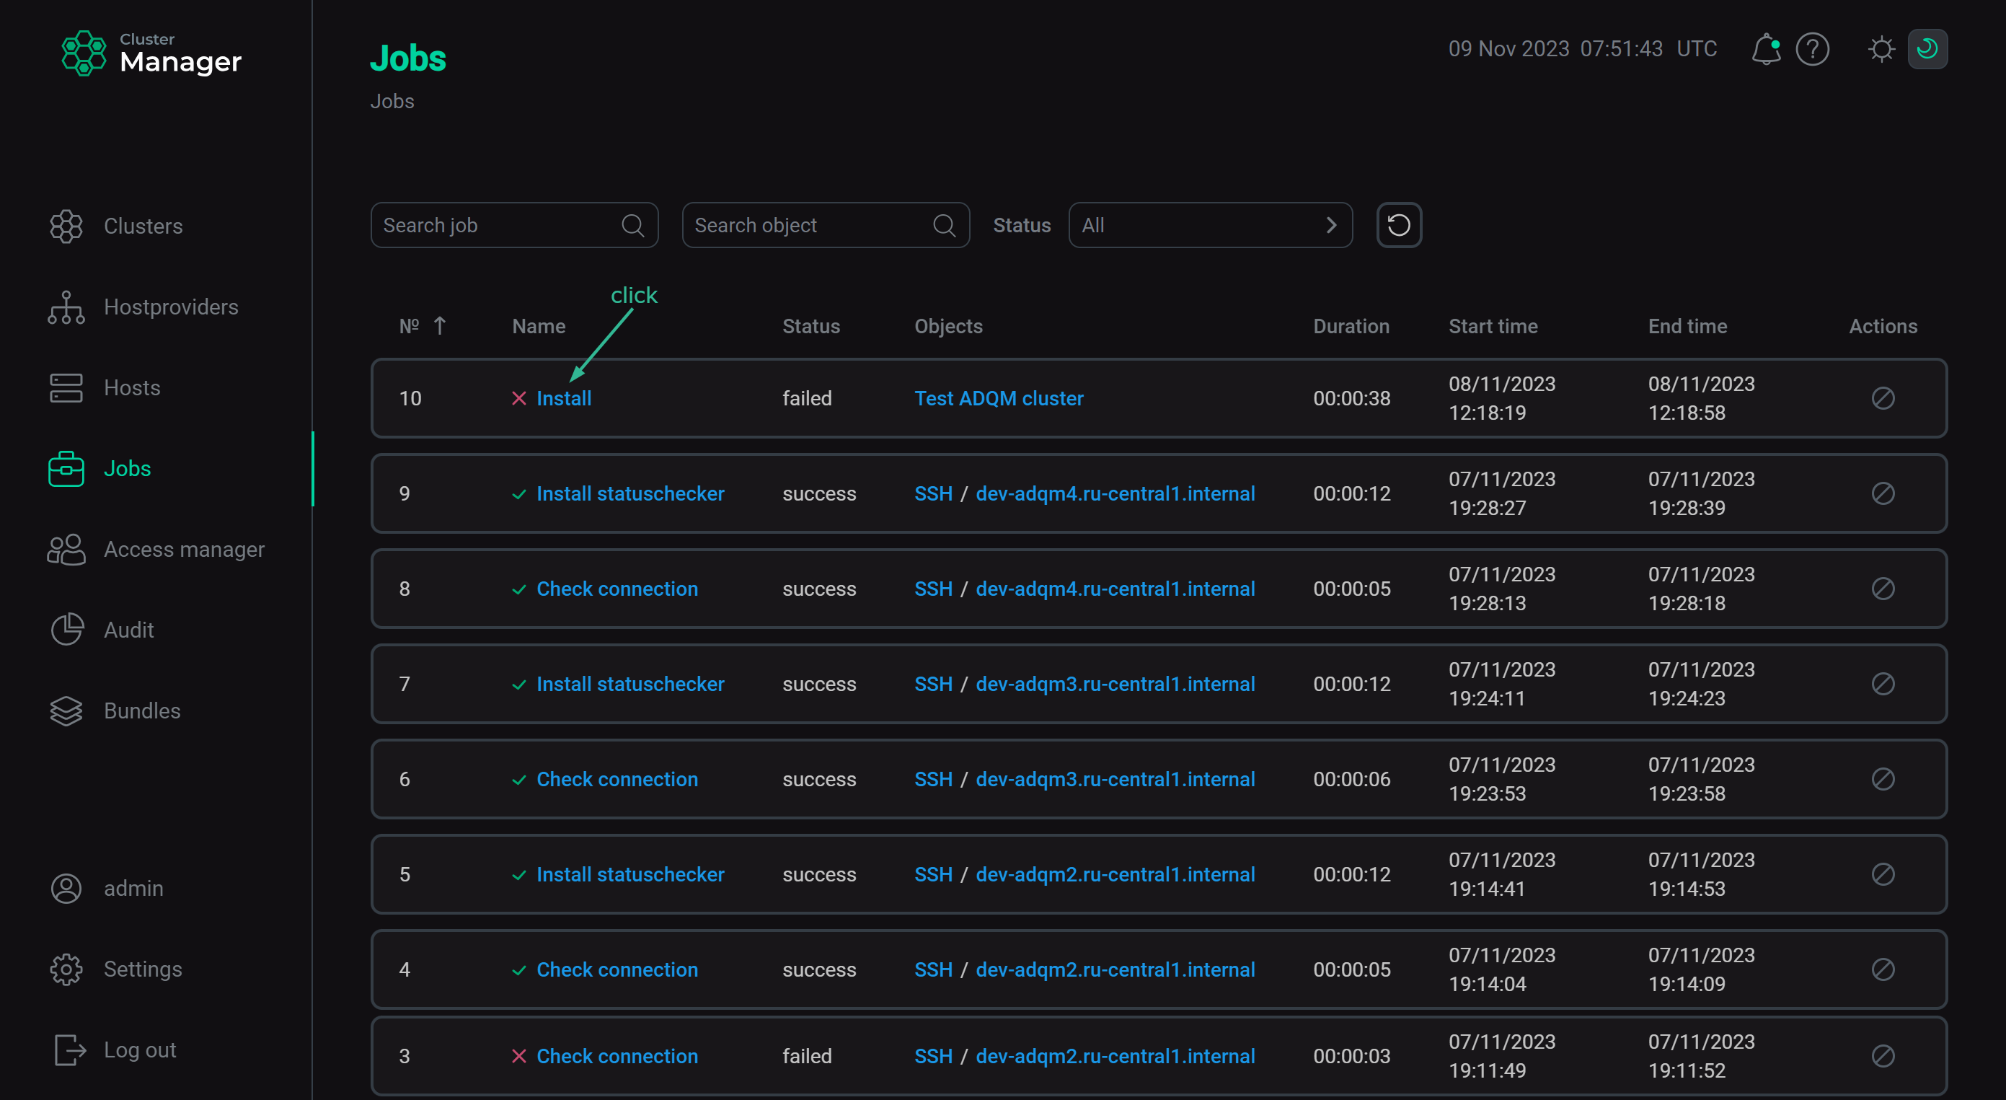
Task: Open Check connection job 6
Action: [x=617, y=778]
